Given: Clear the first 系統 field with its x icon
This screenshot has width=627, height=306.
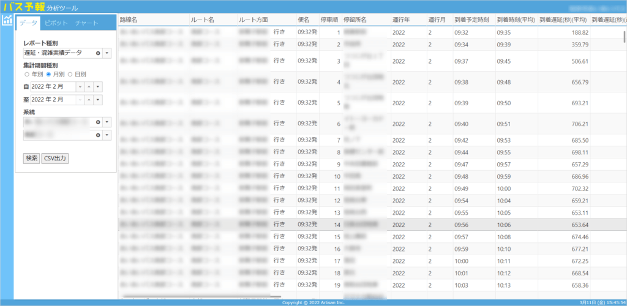Looking at the screenshot, I should (98, 121).
